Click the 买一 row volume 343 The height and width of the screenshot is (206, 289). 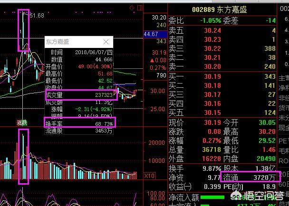click(270, 76)
